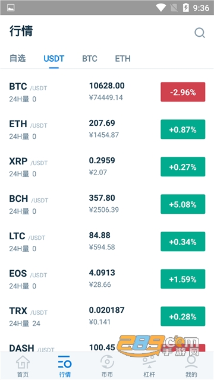This screenshot has width=214, height=380.
Task: Open the LTC/USDT pair at 84.88
Action: click(x=107, y=242)
